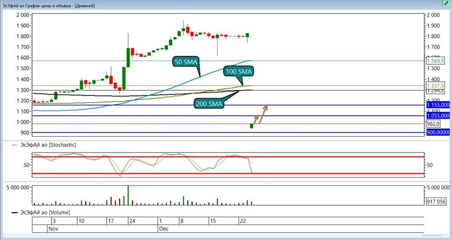This screenshot has height=240, width=452.
Task: Click the 1 700 label on left price axis
Action: (23, 47)
